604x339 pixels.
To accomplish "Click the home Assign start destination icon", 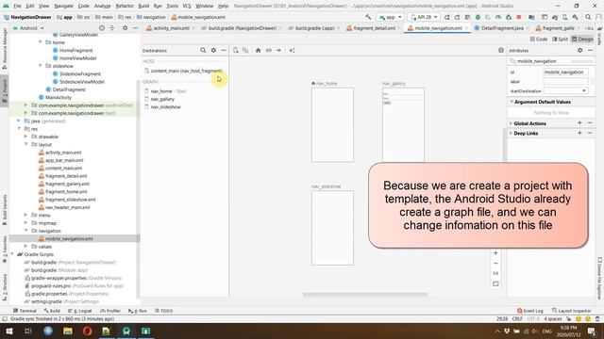I will point(258,50).
